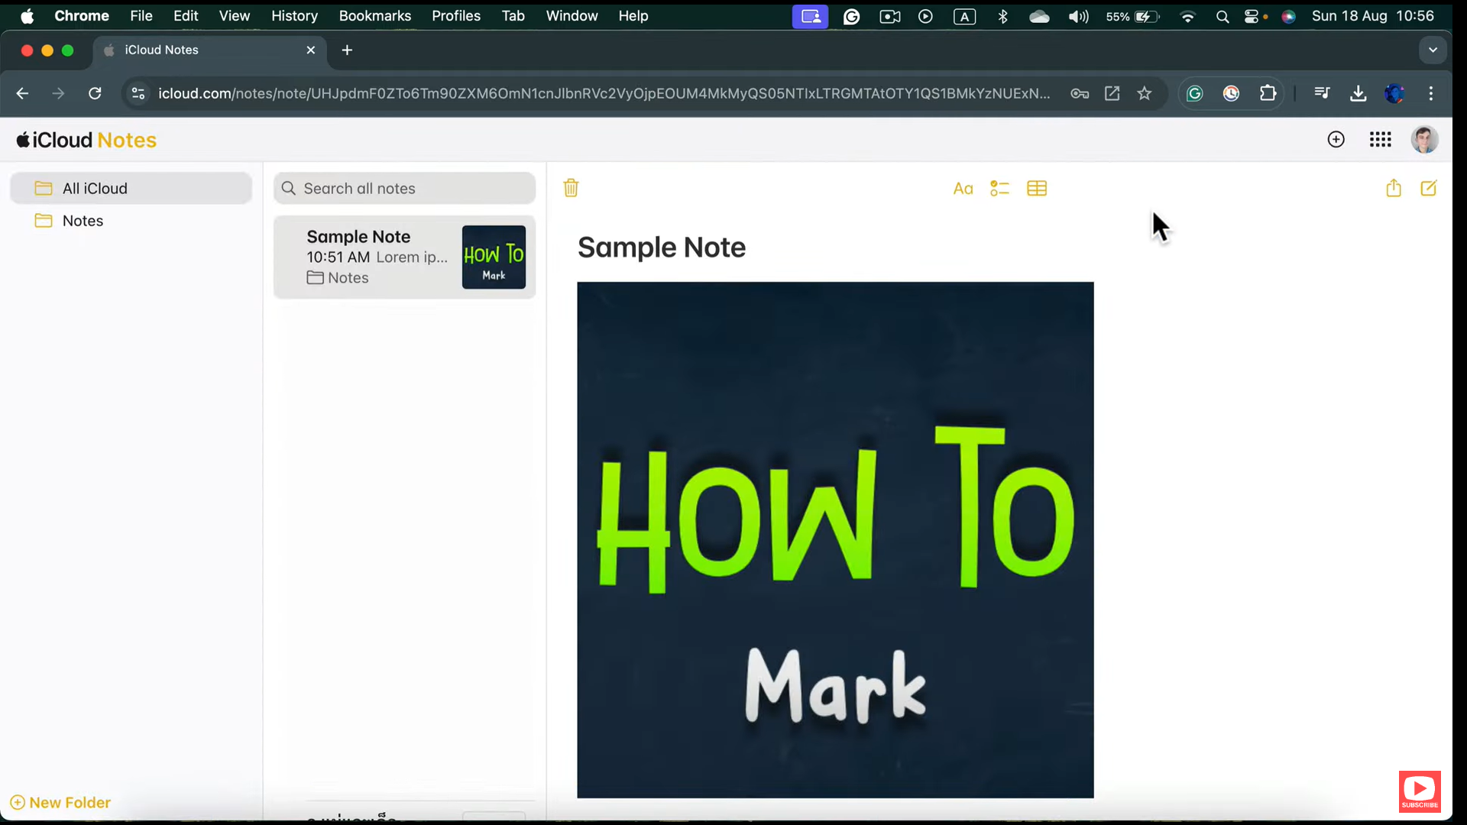Open the Aa text format menu
The height and width of the screenshot is (825, 1467).
(963, 189)
